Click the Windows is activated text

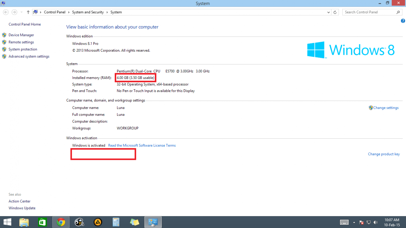(89, 146)
